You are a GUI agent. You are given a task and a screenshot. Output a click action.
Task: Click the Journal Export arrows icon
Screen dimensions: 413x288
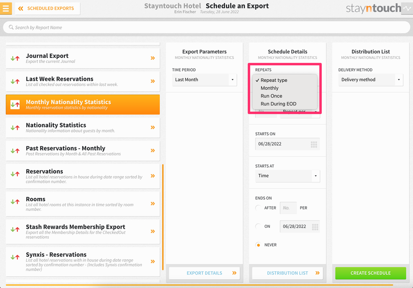click(15, 58)
